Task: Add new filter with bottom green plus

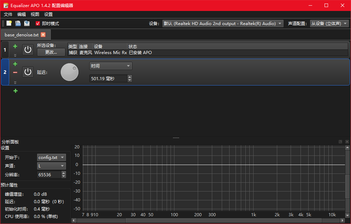Action: (x=16, y=91)
